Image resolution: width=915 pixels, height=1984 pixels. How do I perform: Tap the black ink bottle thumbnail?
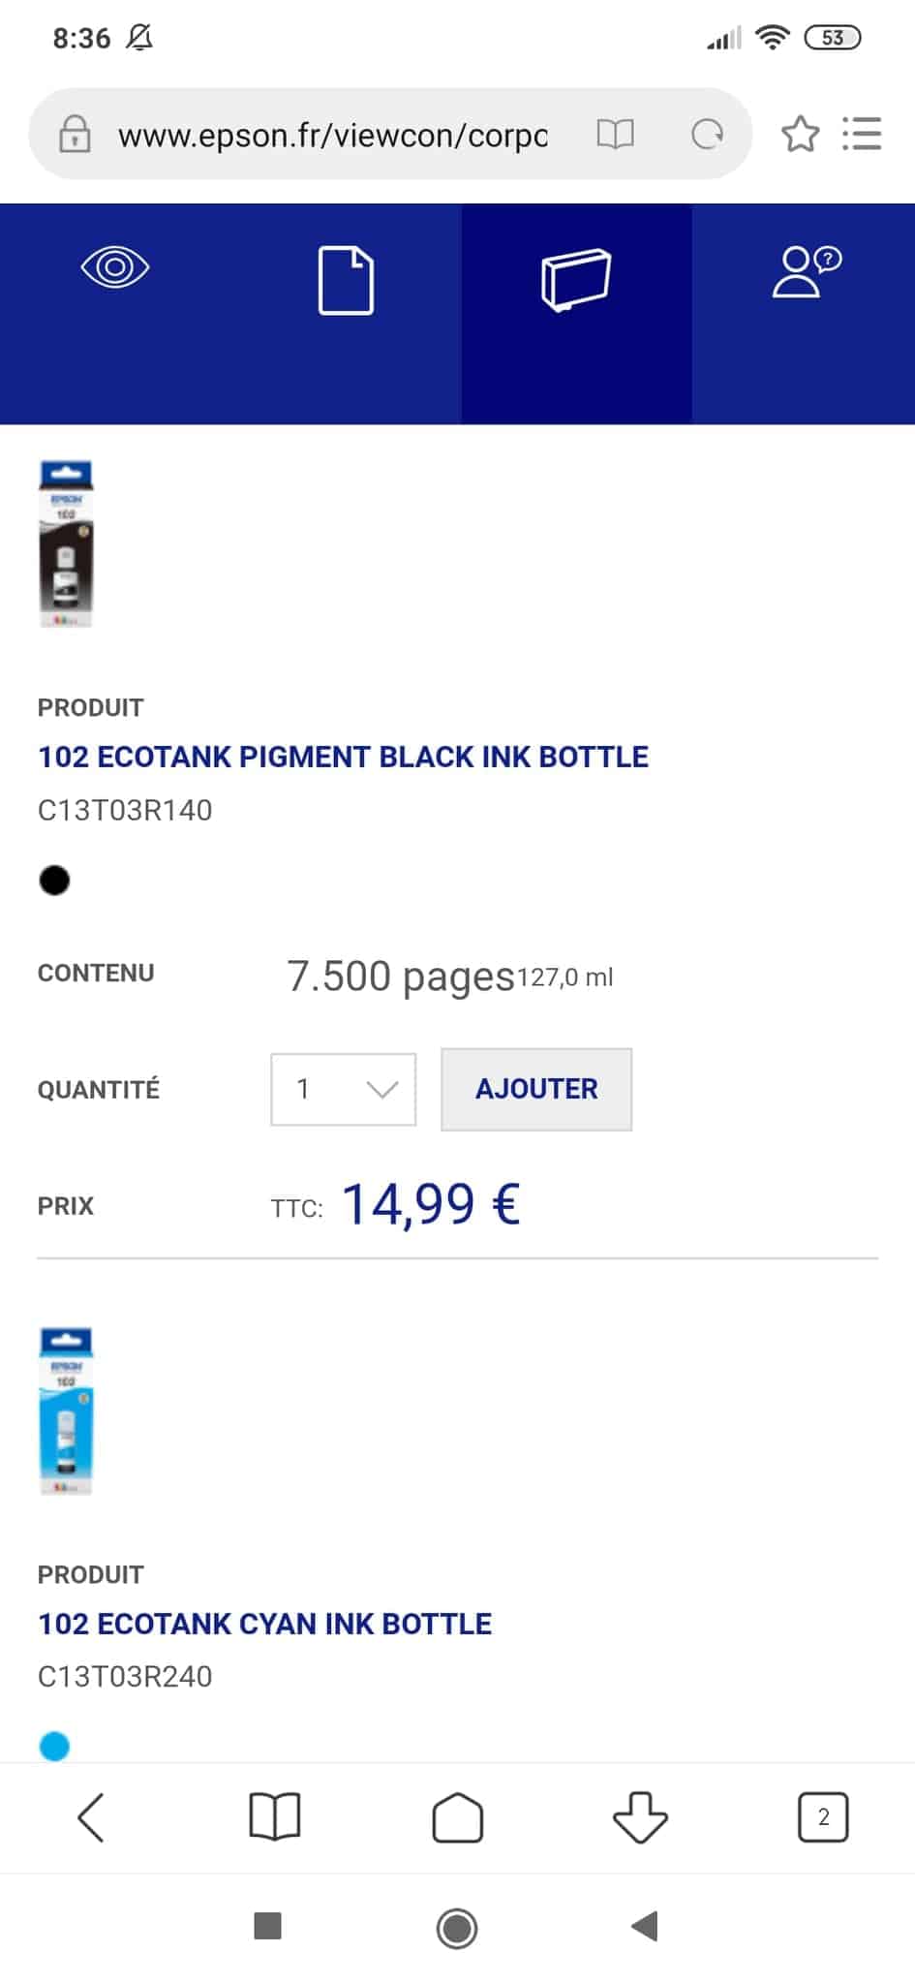[x=66, y=543]
